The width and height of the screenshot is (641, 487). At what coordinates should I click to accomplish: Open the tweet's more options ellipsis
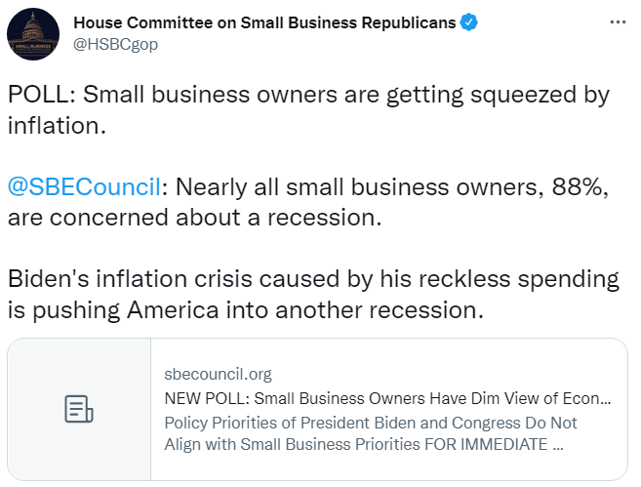pyautogui.click(x=617, y=23)
